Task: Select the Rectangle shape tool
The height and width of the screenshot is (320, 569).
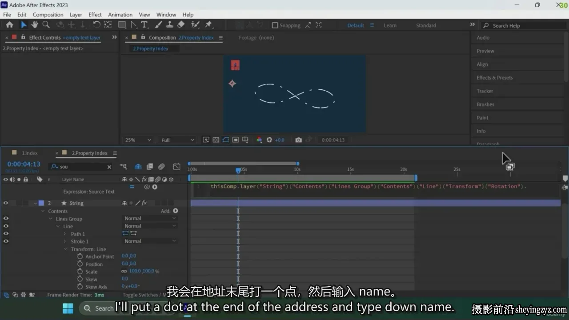Action: [122, 25]
